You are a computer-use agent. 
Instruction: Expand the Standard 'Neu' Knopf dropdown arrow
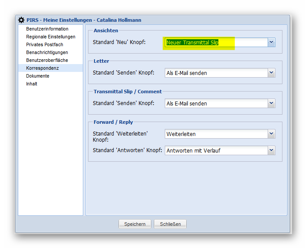(x=271, y=42)
